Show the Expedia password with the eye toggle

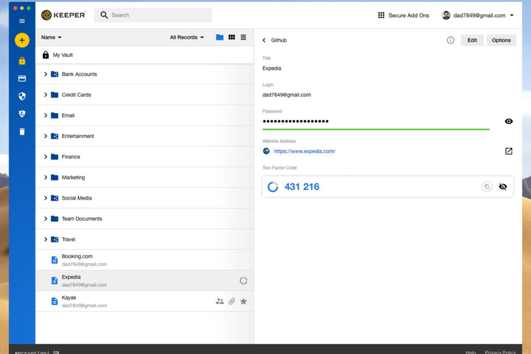pos(508,121)
